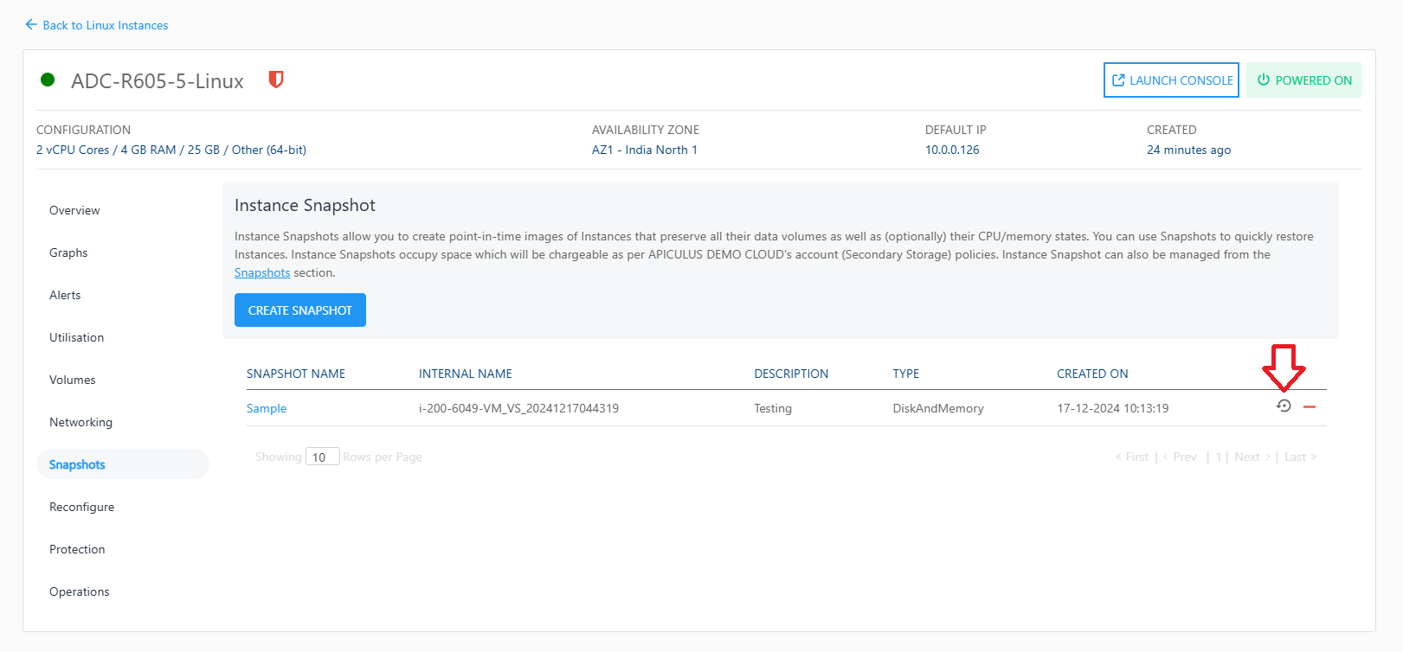Open the Sample snapshot name link
The width and height of the screenshot is (1403, 652).
[x=267, y=408]
